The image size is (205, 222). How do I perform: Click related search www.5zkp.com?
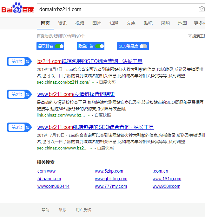coord(109,171)
